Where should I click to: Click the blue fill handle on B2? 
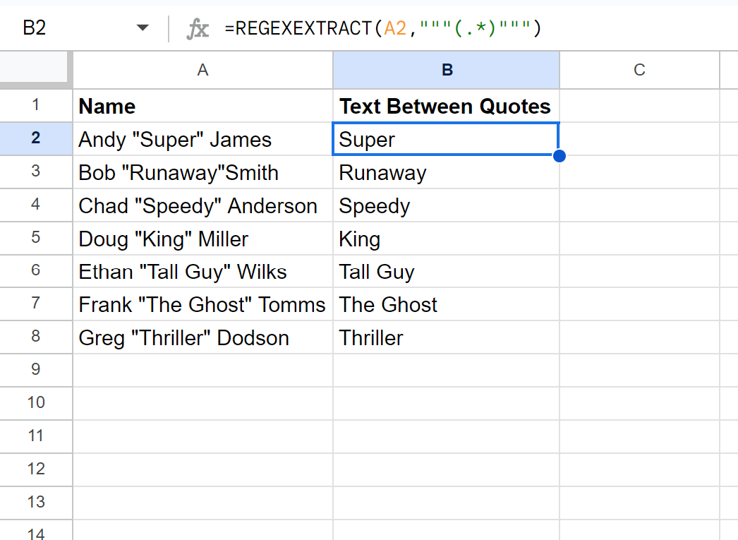(x=559, y=155)
